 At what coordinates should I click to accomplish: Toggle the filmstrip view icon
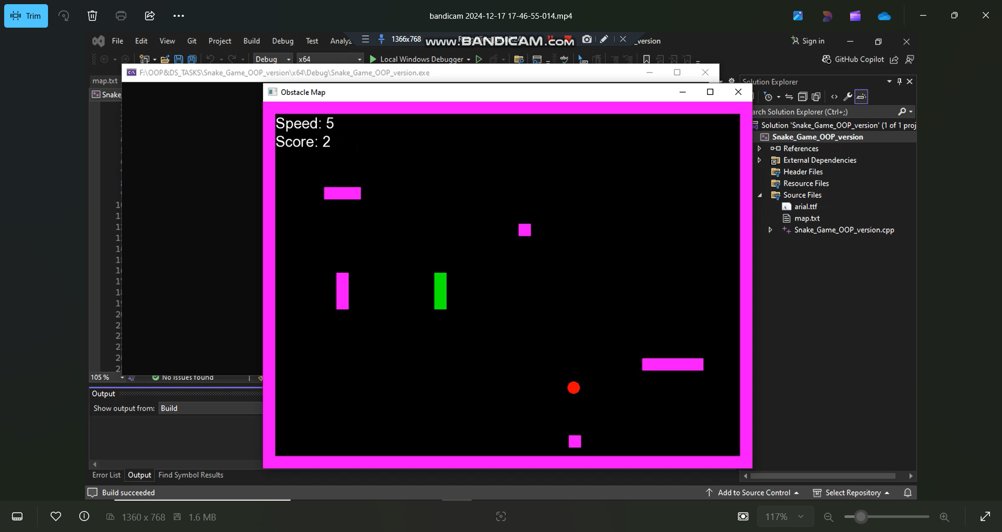tap(17, 516)
